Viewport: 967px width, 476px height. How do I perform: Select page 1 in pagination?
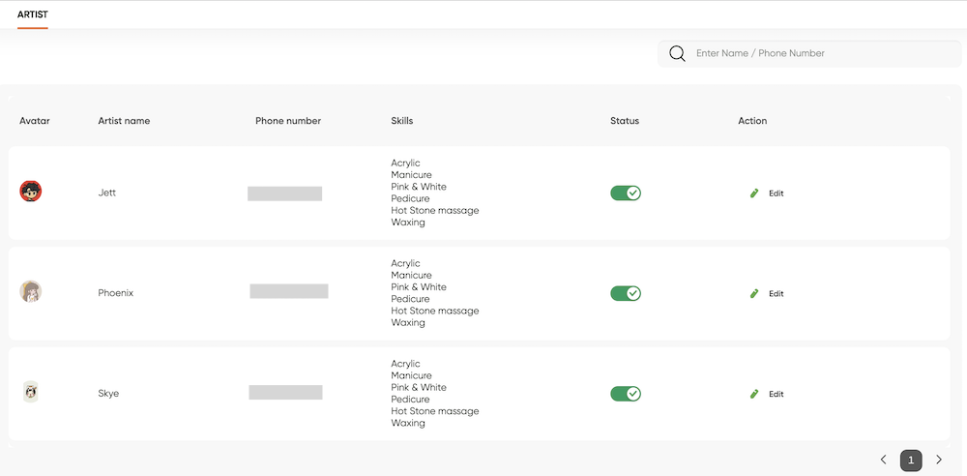[911, 460]
